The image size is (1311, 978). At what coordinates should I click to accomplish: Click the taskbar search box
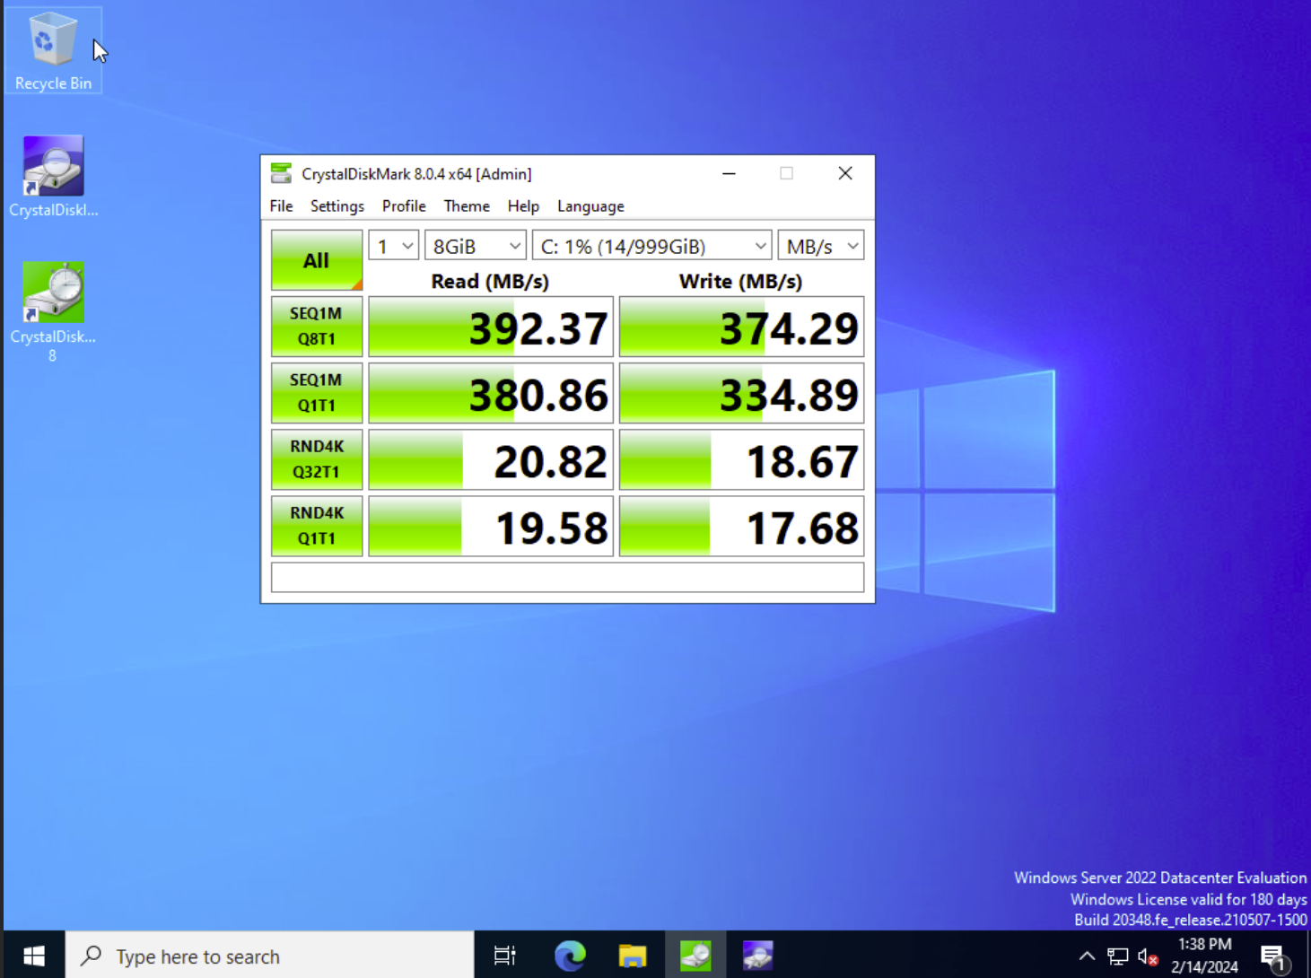click(x=269, y=956)
